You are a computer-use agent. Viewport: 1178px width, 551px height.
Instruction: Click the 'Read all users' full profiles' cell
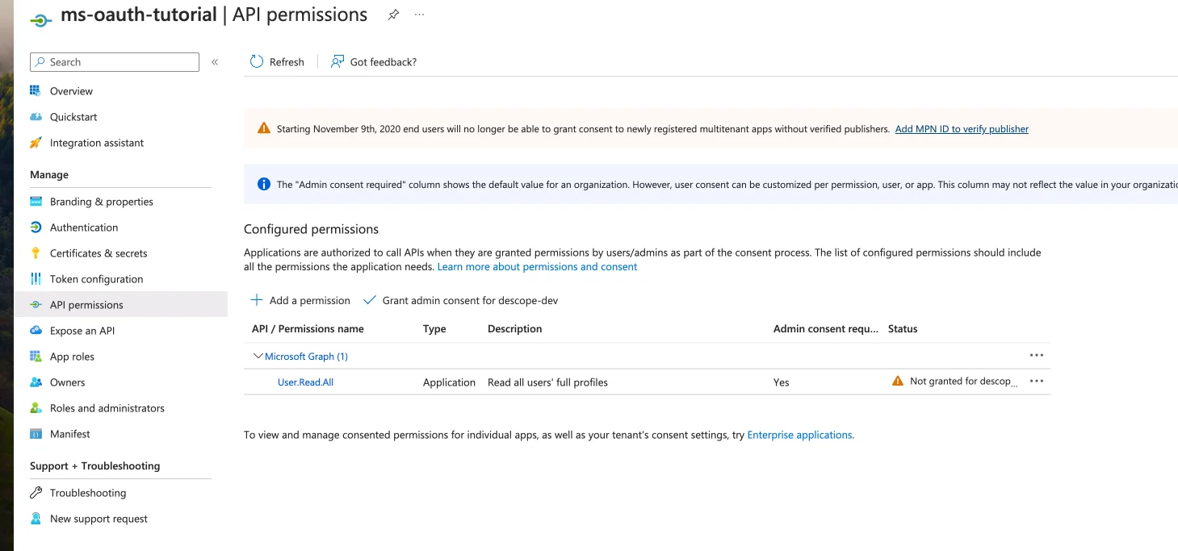click(x=547, y=382)
